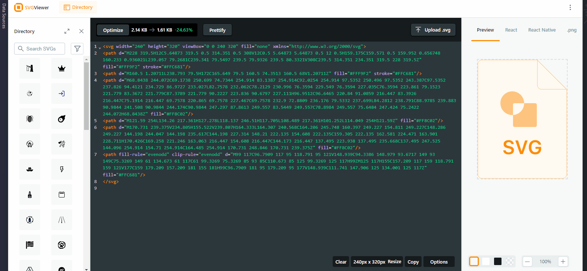Choose the road lanes SVG icon
Image resolution: width=587 pixels, height=271 pixels.
click(x=62, y=220)
